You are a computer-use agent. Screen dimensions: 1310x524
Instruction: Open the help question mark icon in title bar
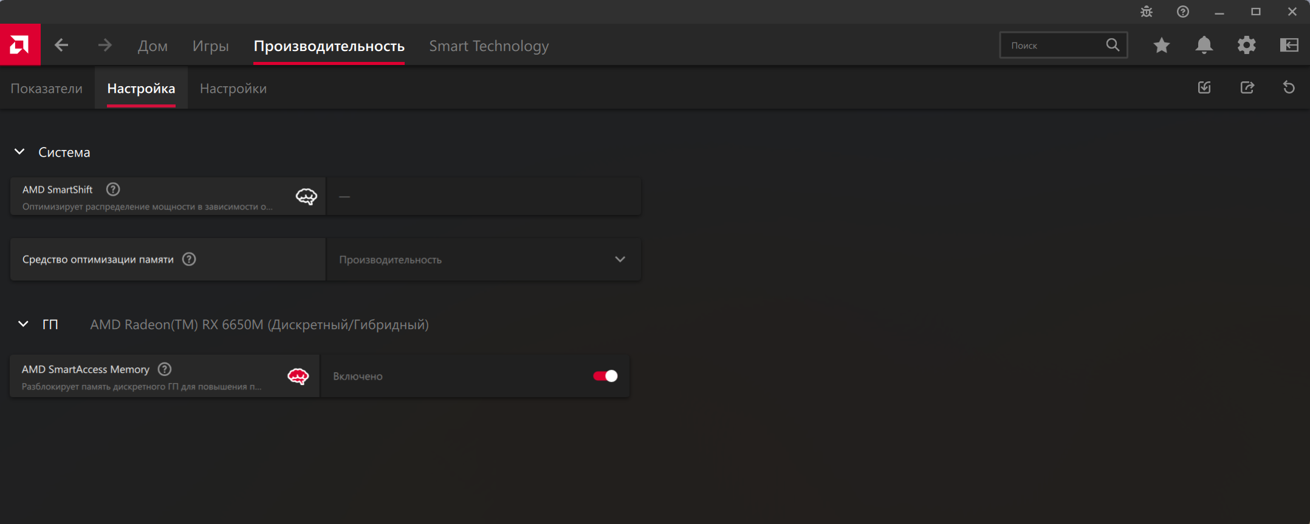click(x=1182, y=12)
